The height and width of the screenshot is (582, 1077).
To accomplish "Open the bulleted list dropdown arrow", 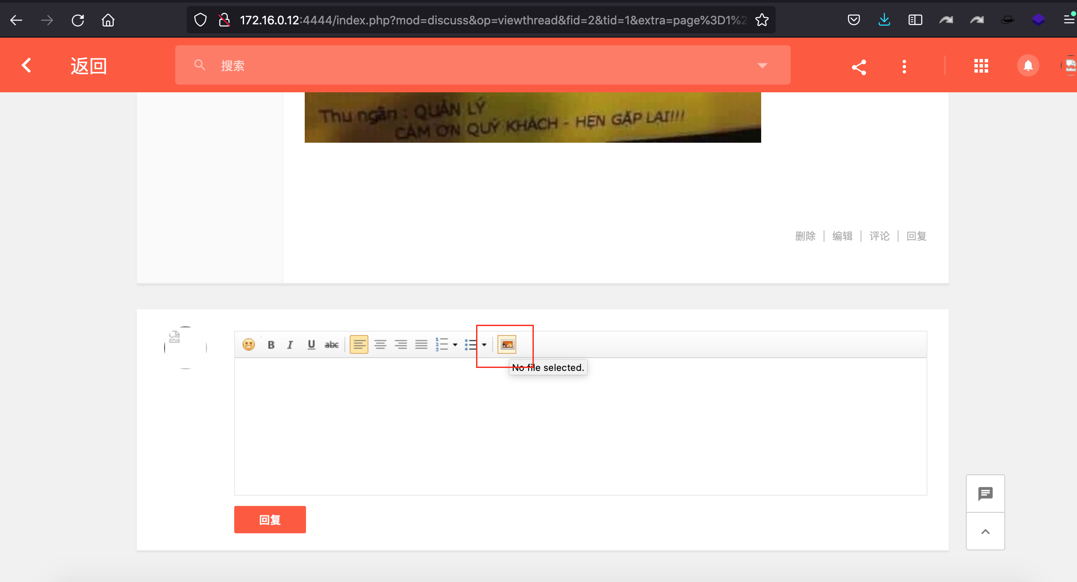I will coord(484,345).
